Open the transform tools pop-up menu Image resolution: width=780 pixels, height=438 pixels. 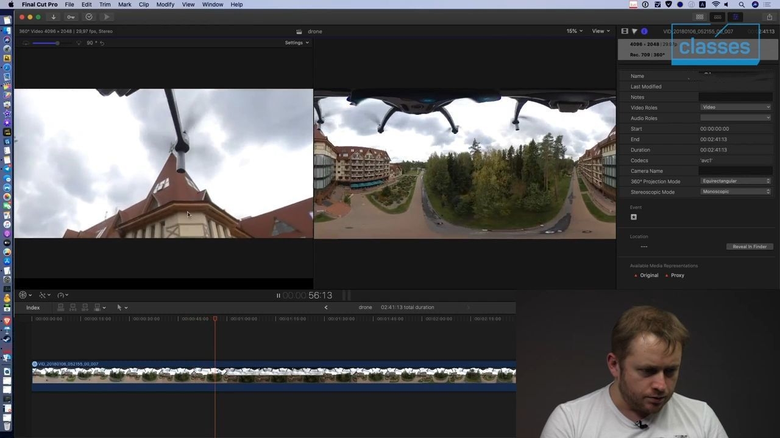[x=25, y=295]
